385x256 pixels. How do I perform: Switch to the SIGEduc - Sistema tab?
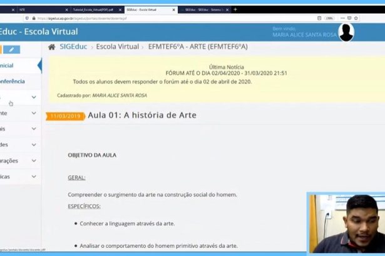[x=203, y=10]
